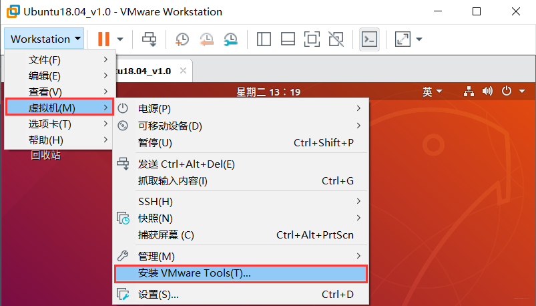Click the settings icon beside 设置(S)
Screen dimensions: 536x306
click(123, 294)
